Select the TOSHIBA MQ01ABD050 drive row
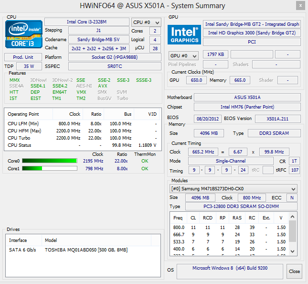Screen dimensions: 308x284 click(83, 250)
